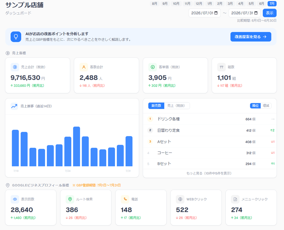Click the 9,716,530 sales total value

(x=25, y=78)
